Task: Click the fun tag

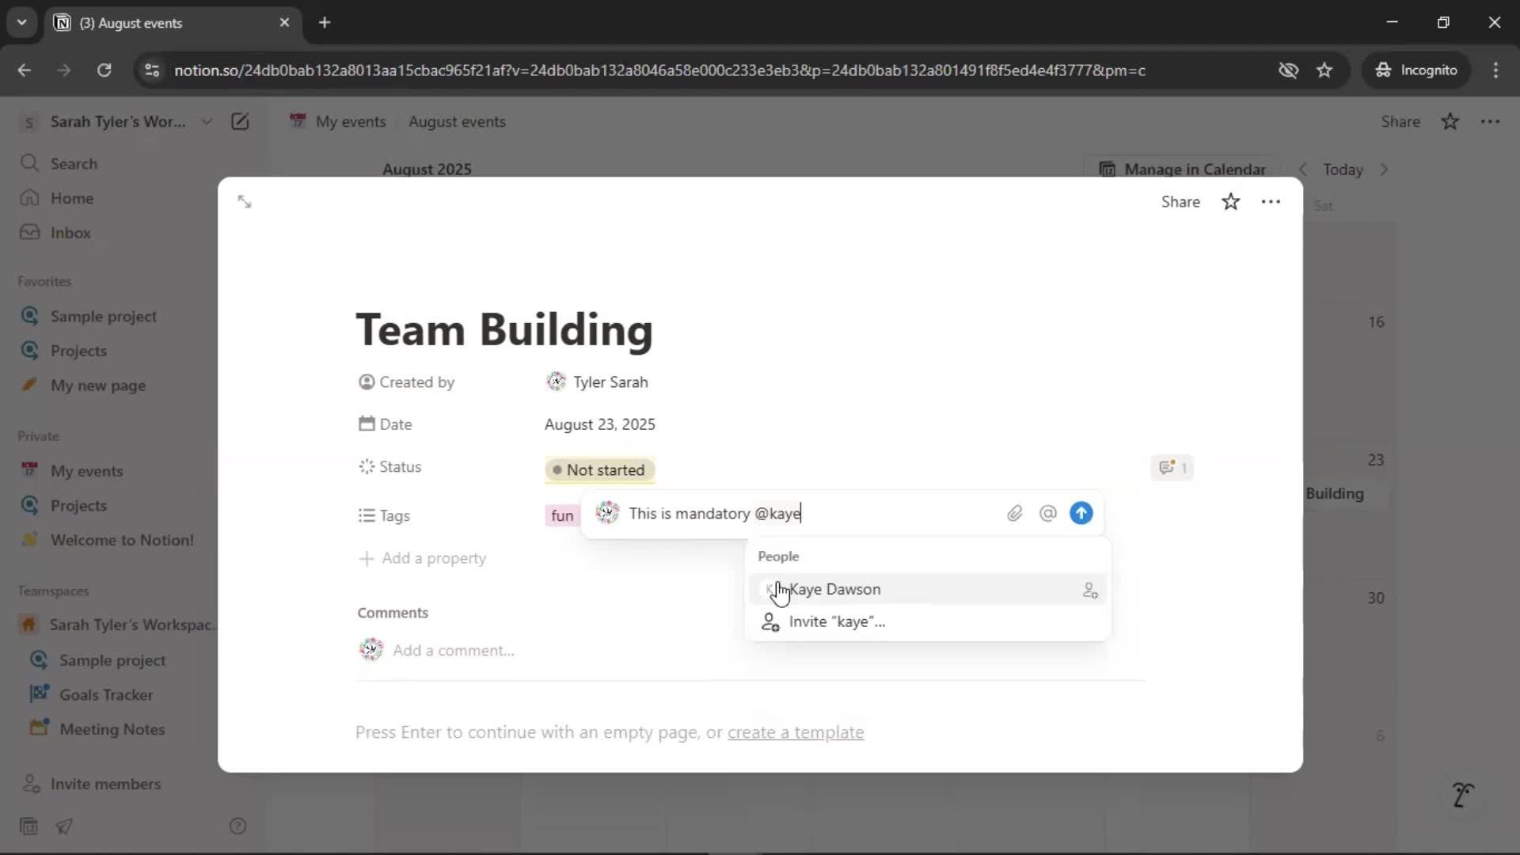Action: [562, 515]
